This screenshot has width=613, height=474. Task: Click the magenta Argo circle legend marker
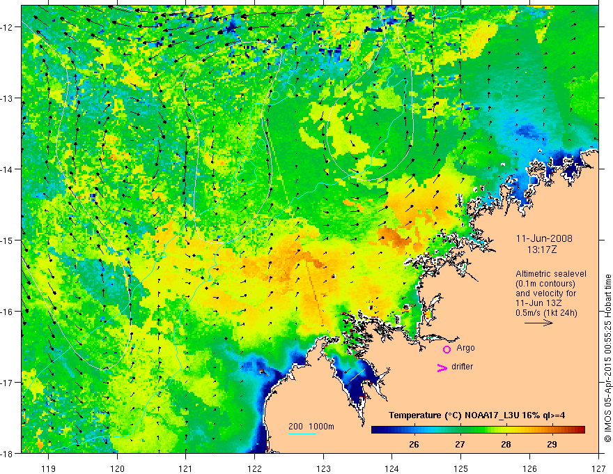(447, 349)
